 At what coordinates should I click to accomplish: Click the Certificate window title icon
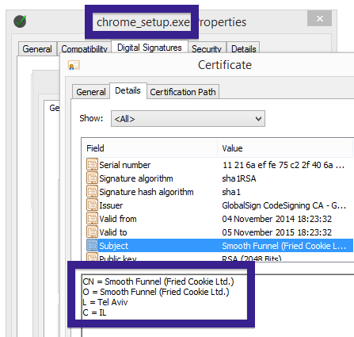74,65
